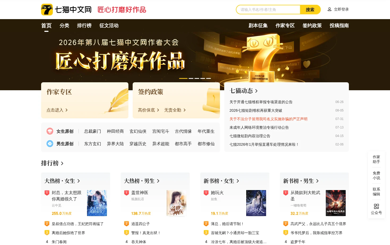Go to 首页 tab
Screen dimensions: 390x245
coord(46,25)
